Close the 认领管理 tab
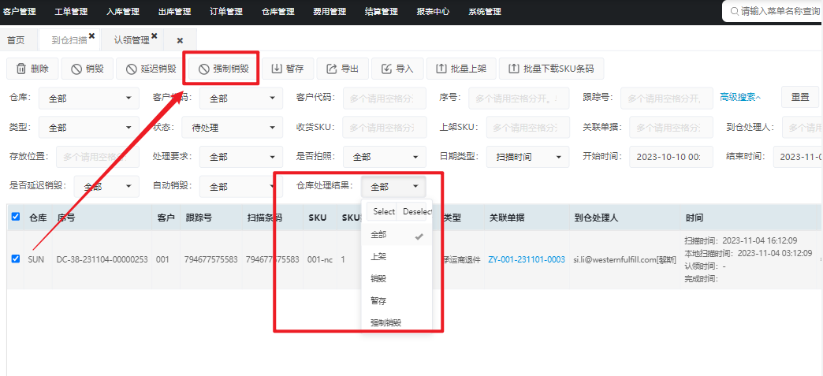This screenshot has height=376, width=823. [x=155, y=35]
